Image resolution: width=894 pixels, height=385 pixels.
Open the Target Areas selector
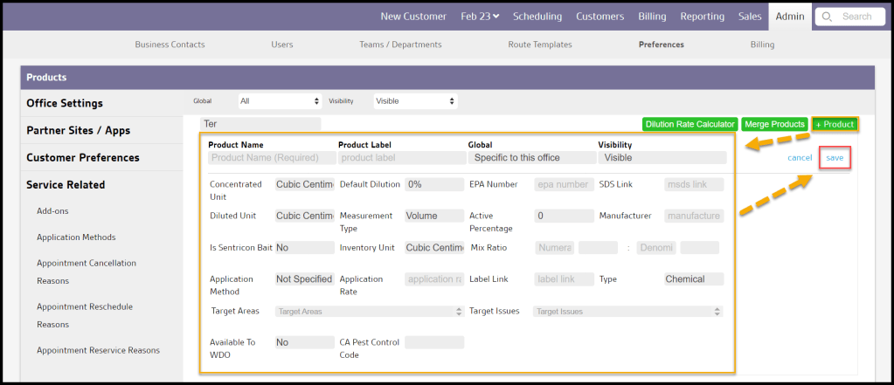coord(369,311)
